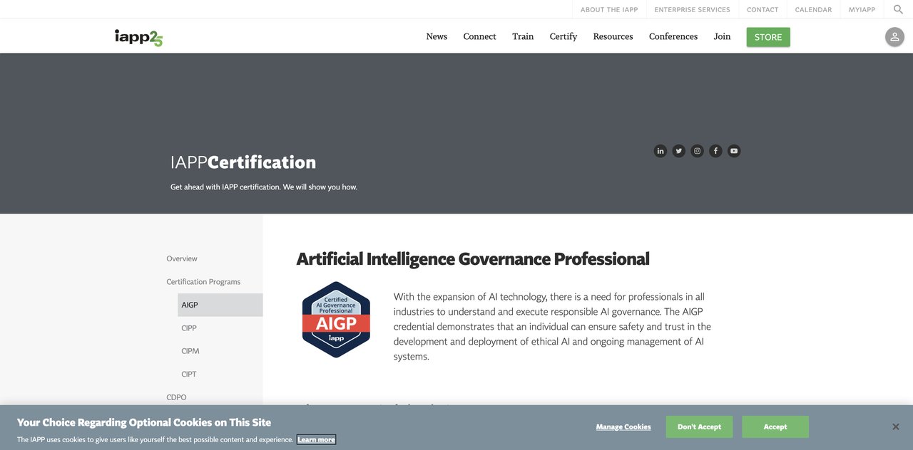Select CIPP in the sidebar
The width and height of the screenshot is (913, 450).
point(189,328)
